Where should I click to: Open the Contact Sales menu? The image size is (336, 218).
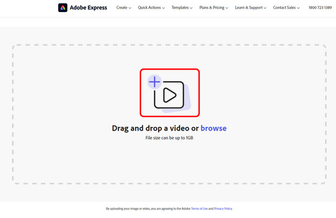pos(286,8)
